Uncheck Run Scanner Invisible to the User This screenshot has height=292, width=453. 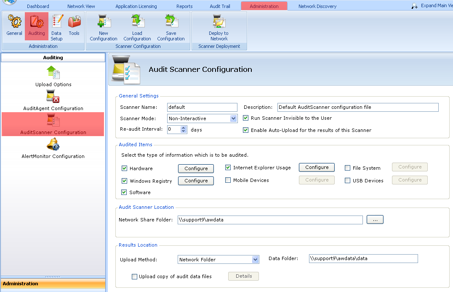(245, 118)
